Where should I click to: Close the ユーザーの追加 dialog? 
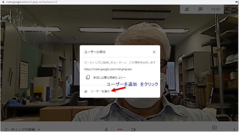click(154, 52)
